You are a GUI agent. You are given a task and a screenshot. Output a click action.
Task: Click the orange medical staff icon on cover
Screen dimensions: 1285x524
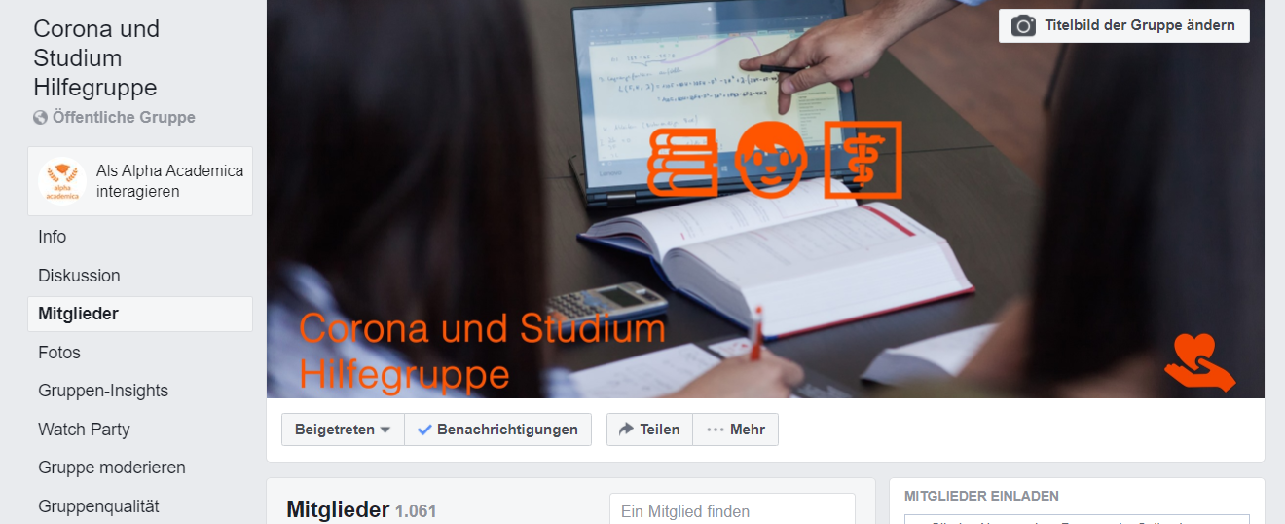863,160
